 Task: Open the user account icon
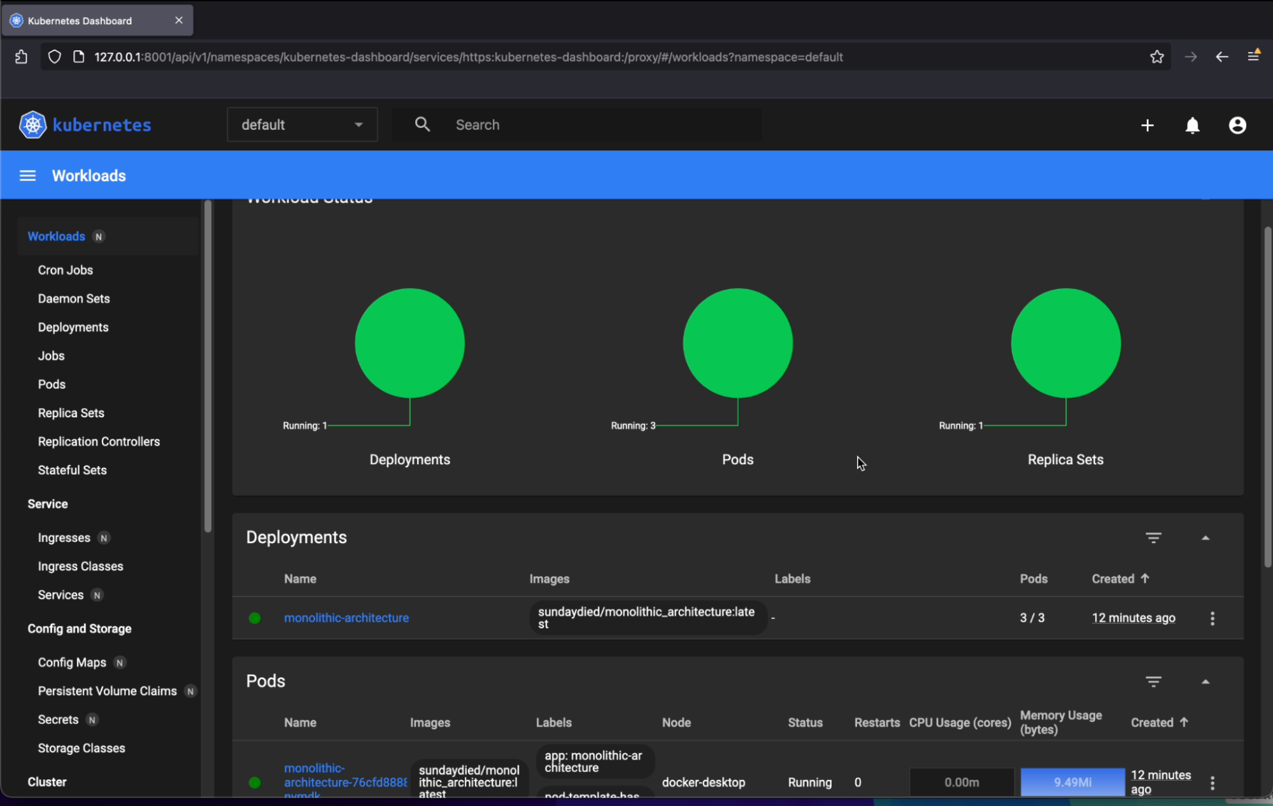click(x=1237, y=125)
